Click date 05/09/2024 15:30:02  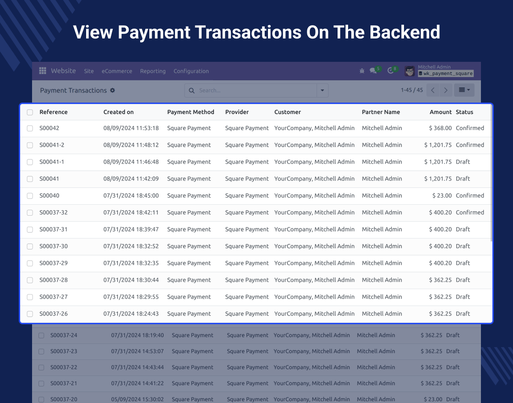pyautogui.click(x=137, y=399)
